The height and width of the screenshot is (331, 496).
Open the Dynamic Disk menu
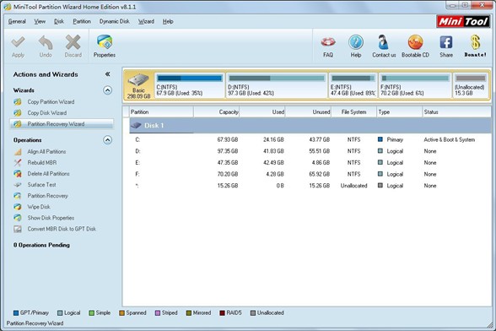tap(115, 22)
